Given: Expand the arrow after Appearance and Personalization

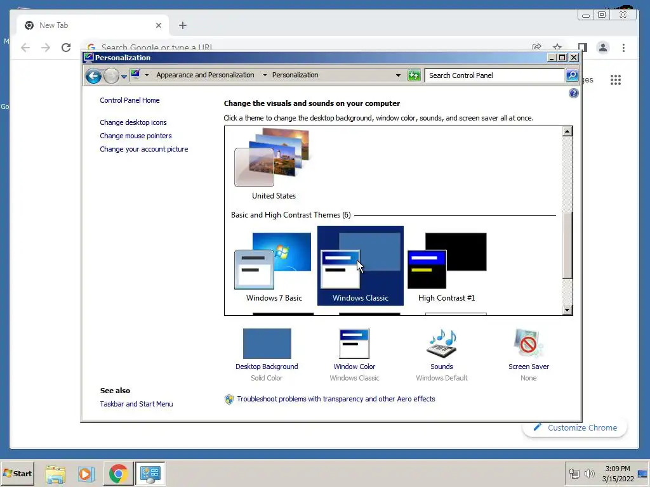Looking at the screenshot, I should tap(265, 75).
